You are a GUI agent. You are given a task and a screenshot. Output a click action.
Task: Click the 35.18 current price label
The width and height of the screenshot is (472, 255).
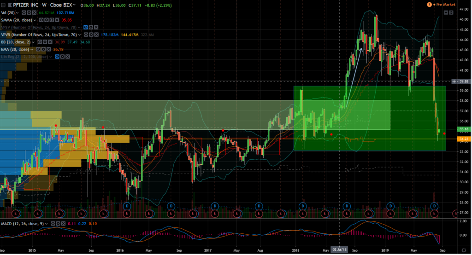[464, 129]
